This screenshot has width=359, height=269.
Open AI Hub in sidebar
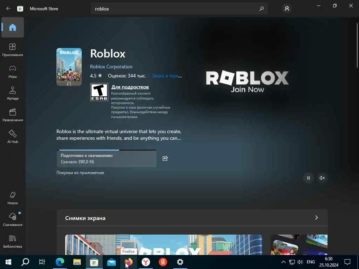(13, 137)
